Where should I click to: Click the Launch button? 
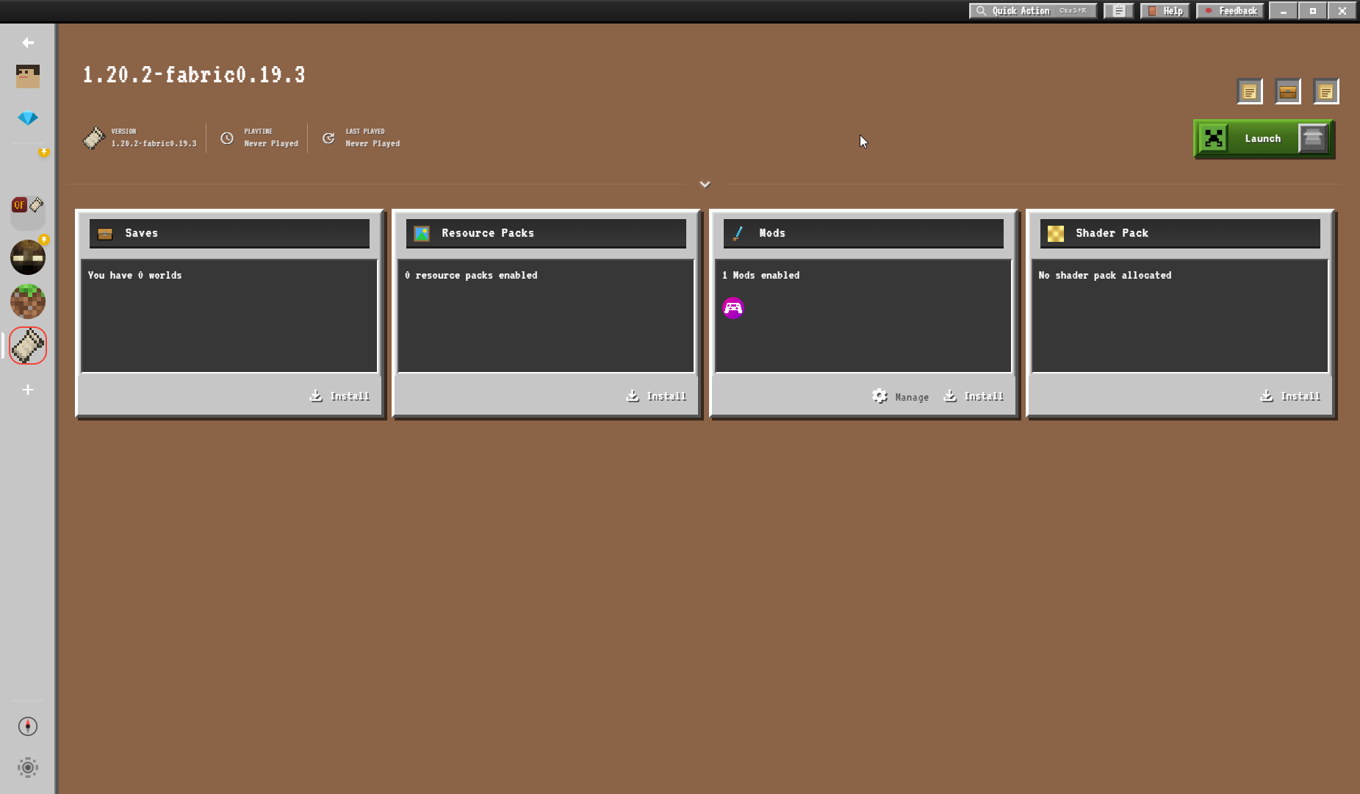point(1263,139)
